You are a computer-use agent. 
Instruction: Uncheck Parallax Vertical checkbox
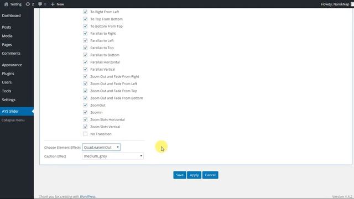85,69
